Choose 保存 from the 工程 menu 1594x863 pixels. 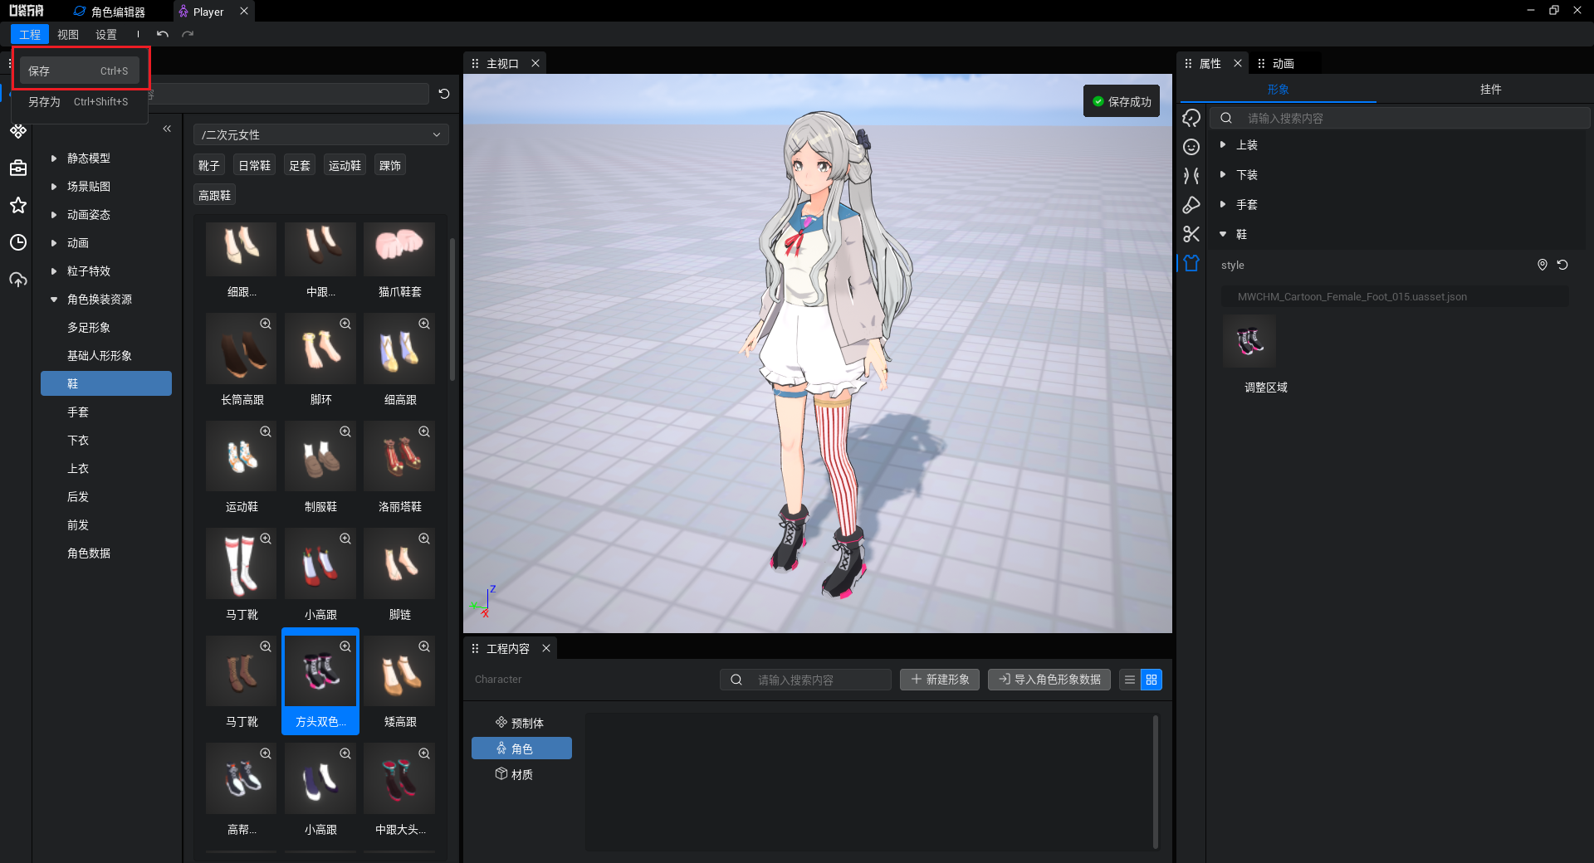tap(80, 71)
